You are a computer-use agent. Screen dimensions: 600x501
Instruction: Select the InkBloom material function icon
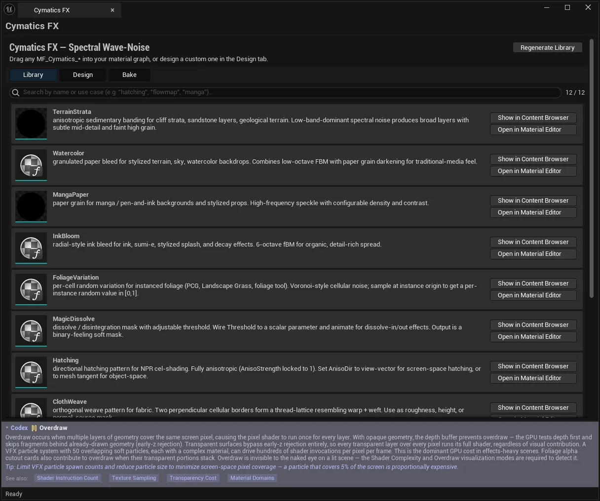pyautogui.click(x=31, y=248)
